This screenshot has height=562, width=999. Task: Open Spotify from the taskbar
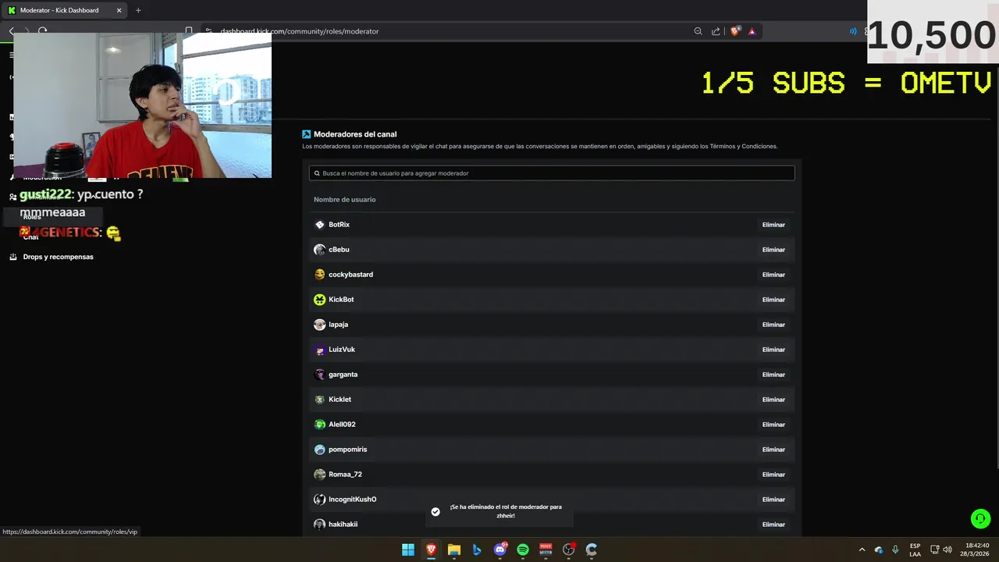tap(523, 550)
